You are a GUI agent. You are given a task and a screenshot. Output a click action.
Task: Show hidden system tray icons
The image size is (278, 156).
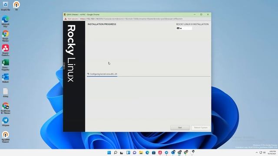tap(257, 153)
